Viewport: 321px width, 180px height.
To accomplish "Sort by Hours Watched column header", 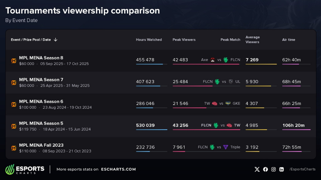I will point(149,40).
